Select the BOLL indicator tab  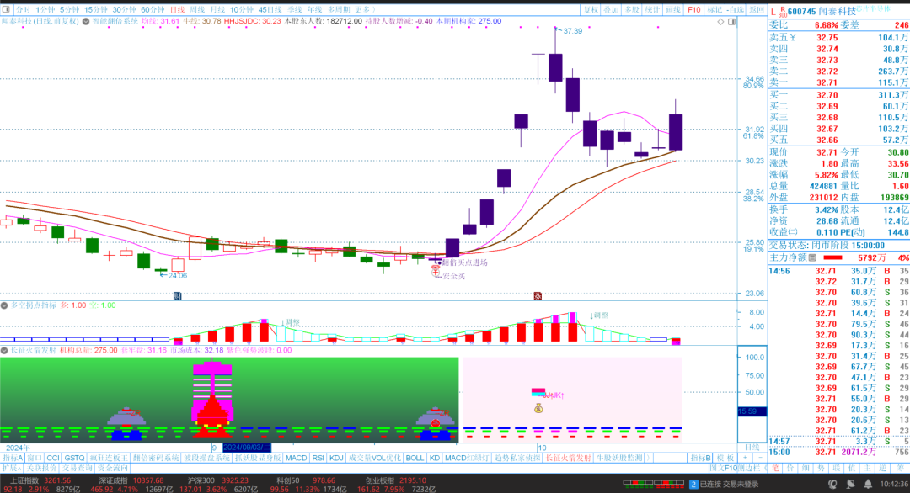click(415, 458)
